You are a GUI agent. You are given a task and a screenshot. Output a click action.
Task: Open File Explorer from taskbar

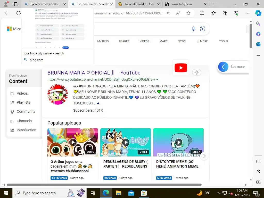click(x=119, y=193)
